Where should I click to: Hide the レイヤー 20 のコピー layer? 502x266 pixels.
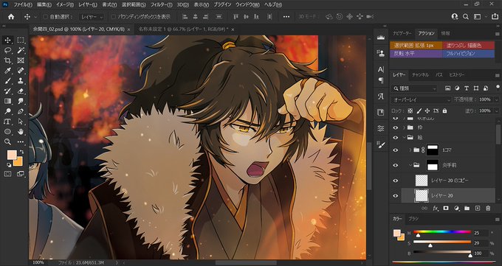point(396,181)
